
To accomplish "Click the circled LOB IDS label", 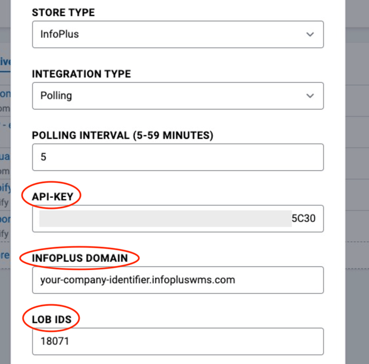I will pos(51,320).
